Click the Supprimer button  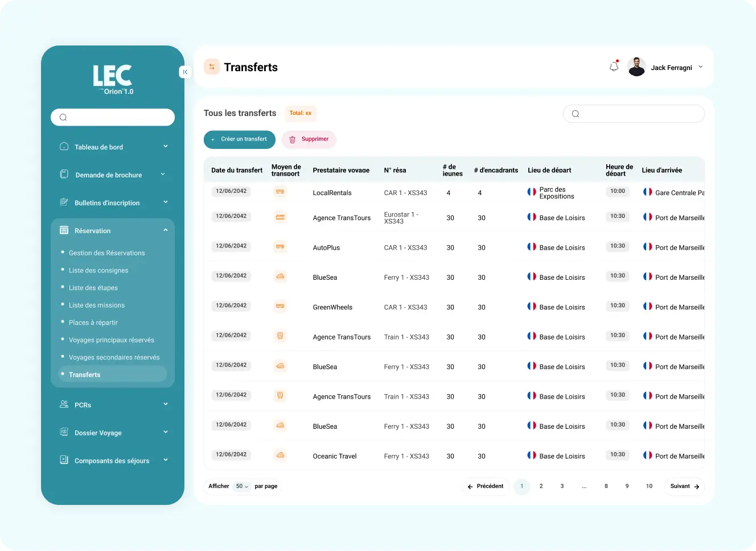(x=309, y=139)
